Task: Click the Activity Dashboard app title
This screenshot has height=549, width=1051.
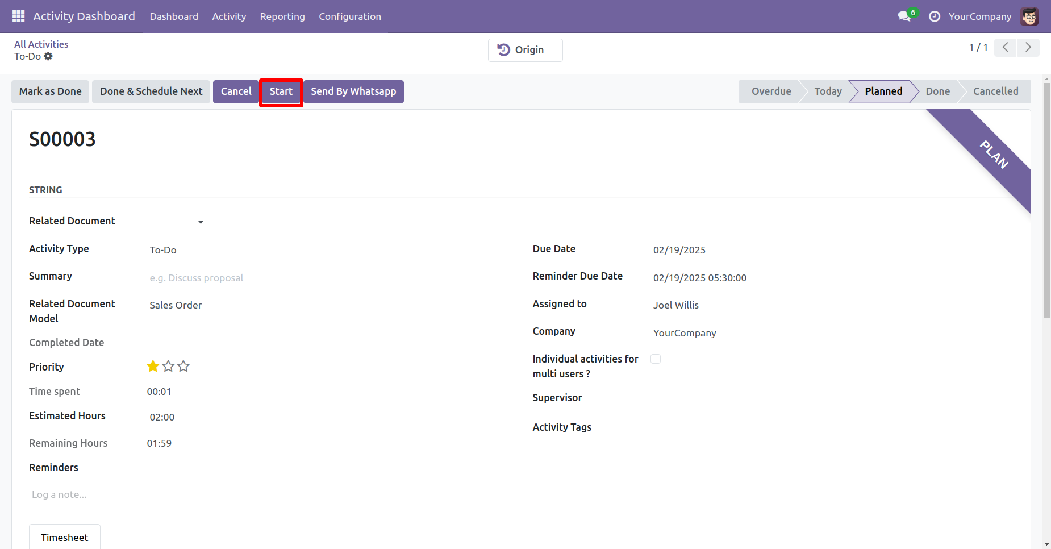Action: [84, 16]
